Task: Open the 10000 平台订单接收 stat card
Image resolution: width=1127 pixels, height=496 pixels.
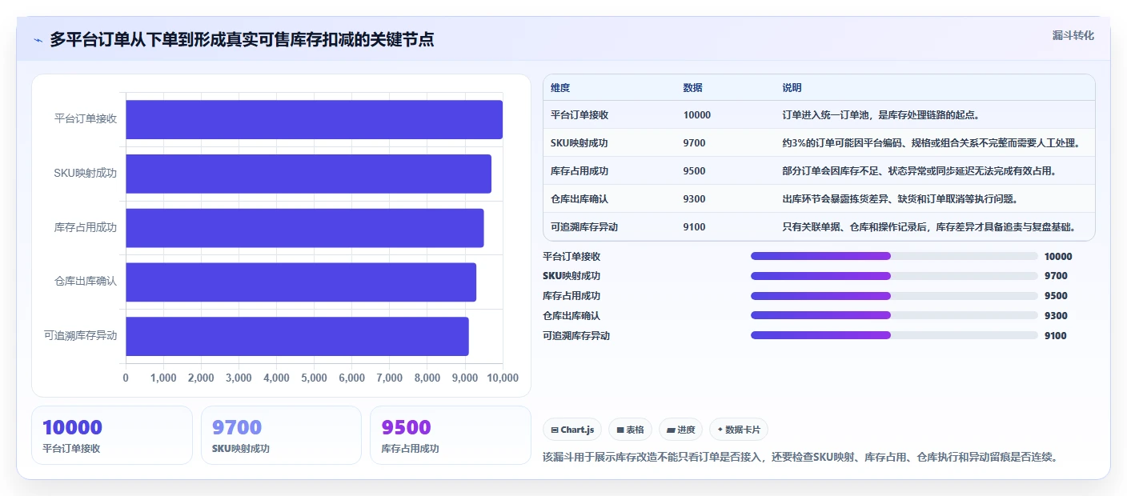Action: [x=112, y=435]
